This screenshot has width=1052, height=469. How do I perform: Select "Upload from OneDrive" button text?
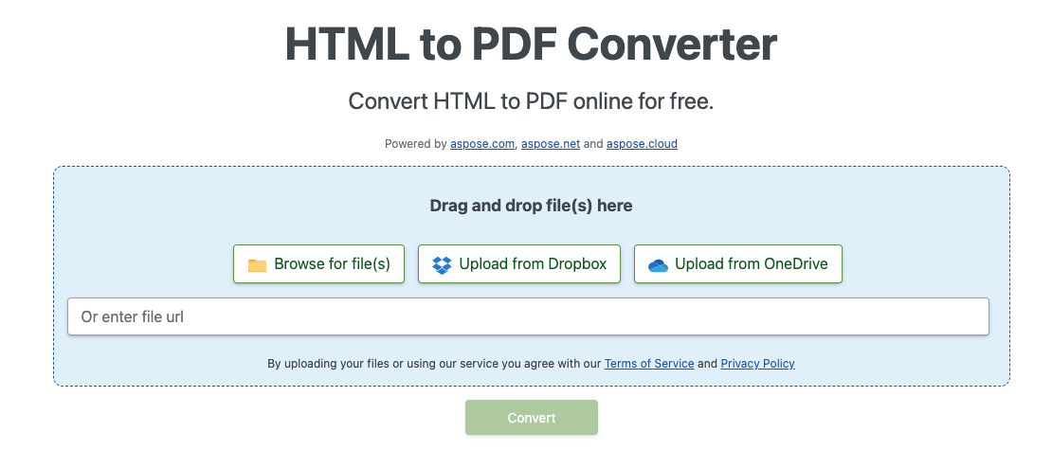751,264
